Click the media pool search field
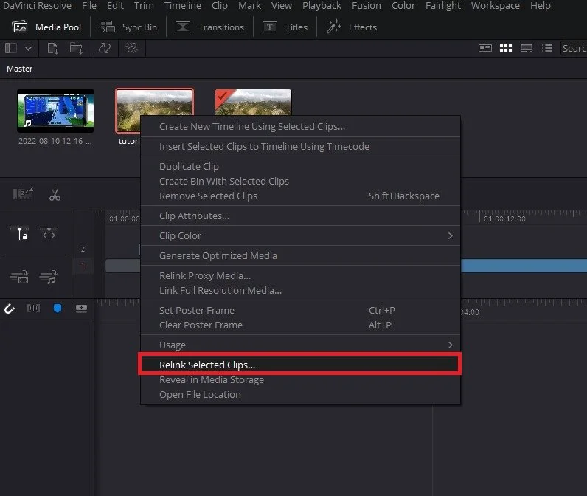Image resolution: width=587 pixels, height=496 pixels. click(574, 48)
